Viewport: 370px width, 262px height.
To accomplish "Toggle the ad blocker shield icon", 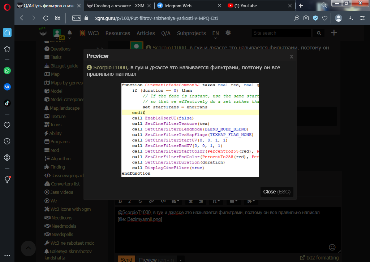I will [315, 18].
